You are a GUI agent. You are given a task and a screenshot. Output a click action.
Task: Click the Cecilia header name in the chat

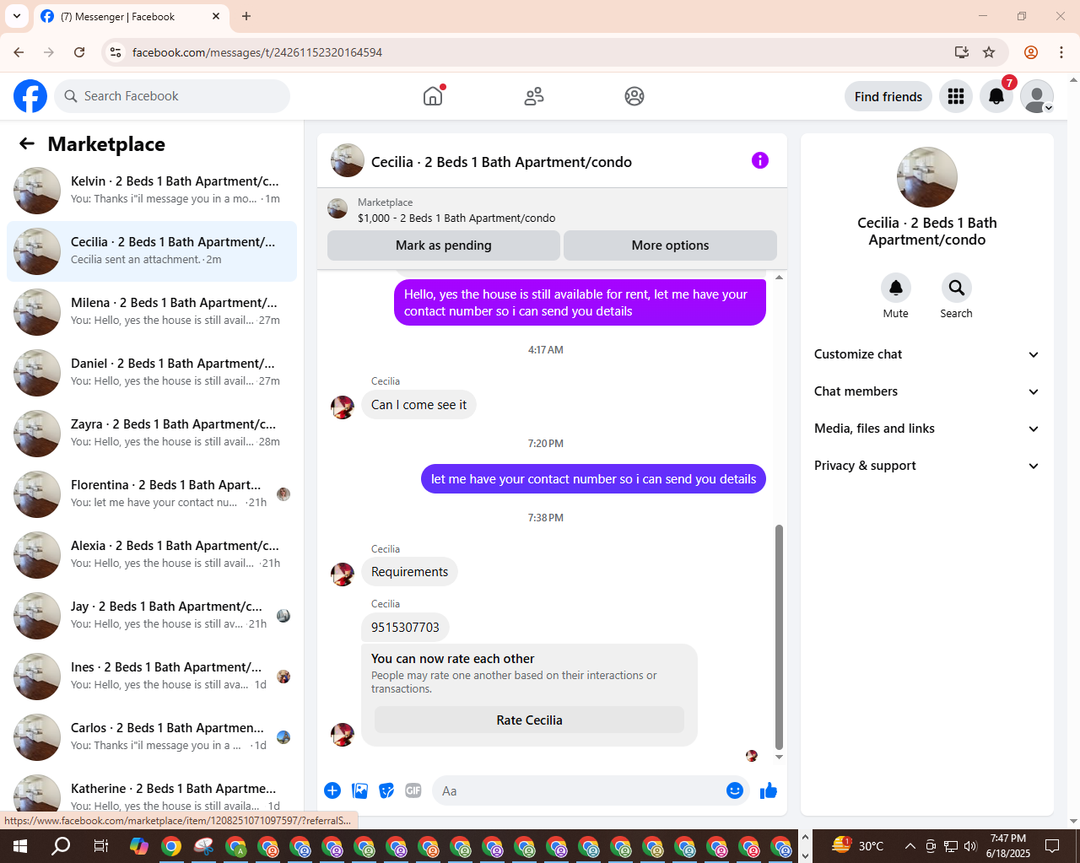pos(501,162)
